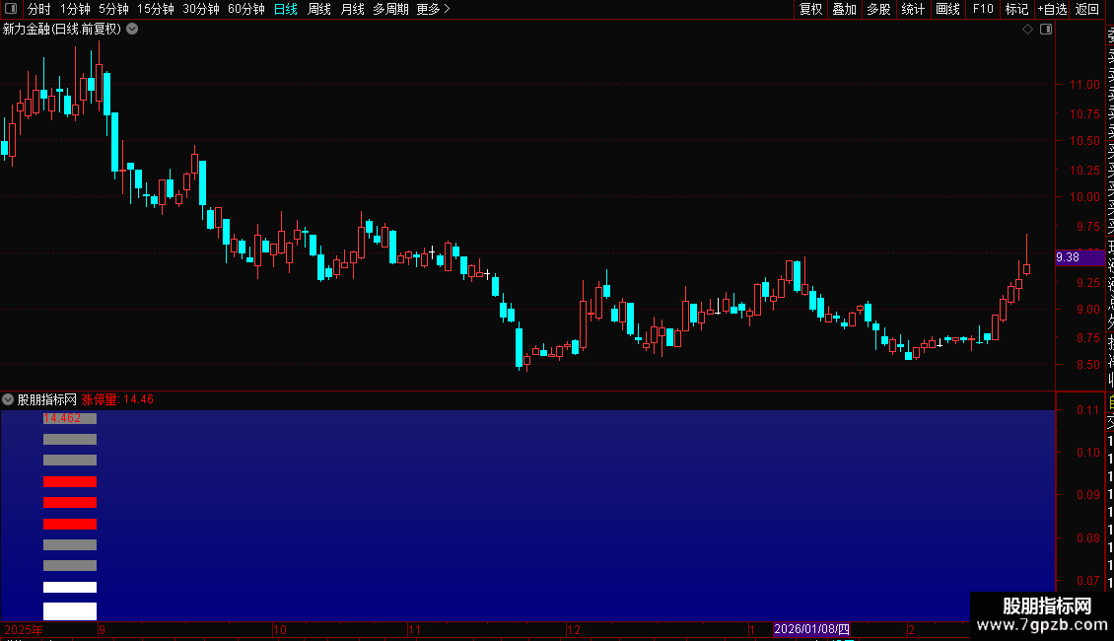Expand the 股朋指标网 indicator dropdown
The width and height of the screenshot is (1114, 641).
click(8, 399)
